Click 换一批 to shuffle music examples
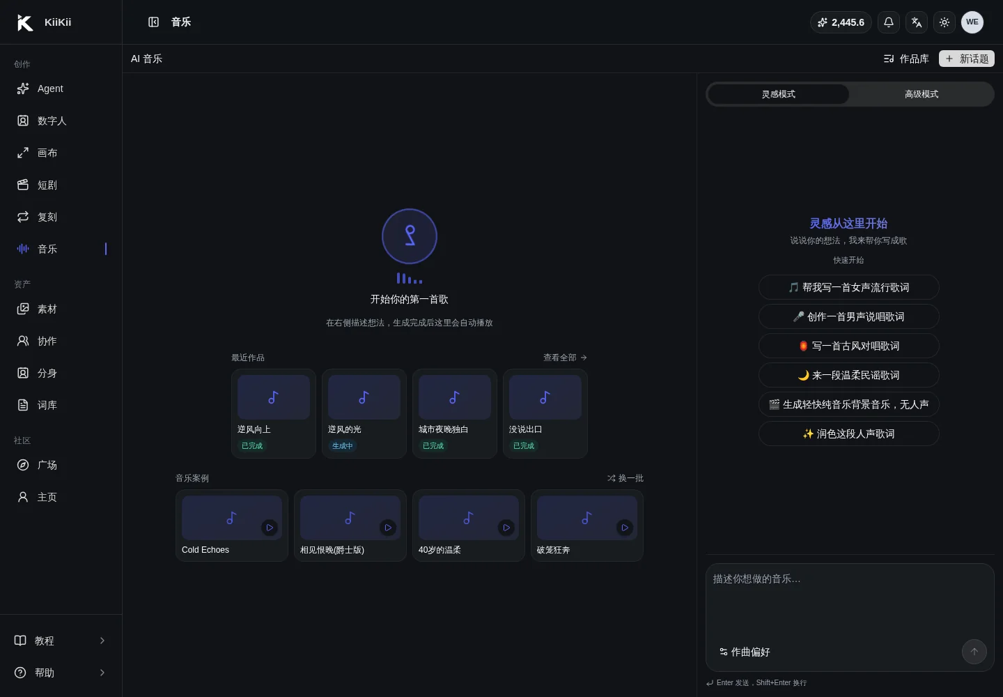This screenshot has width=1003, height=697. pyautogui.click(x=625, y=478)
